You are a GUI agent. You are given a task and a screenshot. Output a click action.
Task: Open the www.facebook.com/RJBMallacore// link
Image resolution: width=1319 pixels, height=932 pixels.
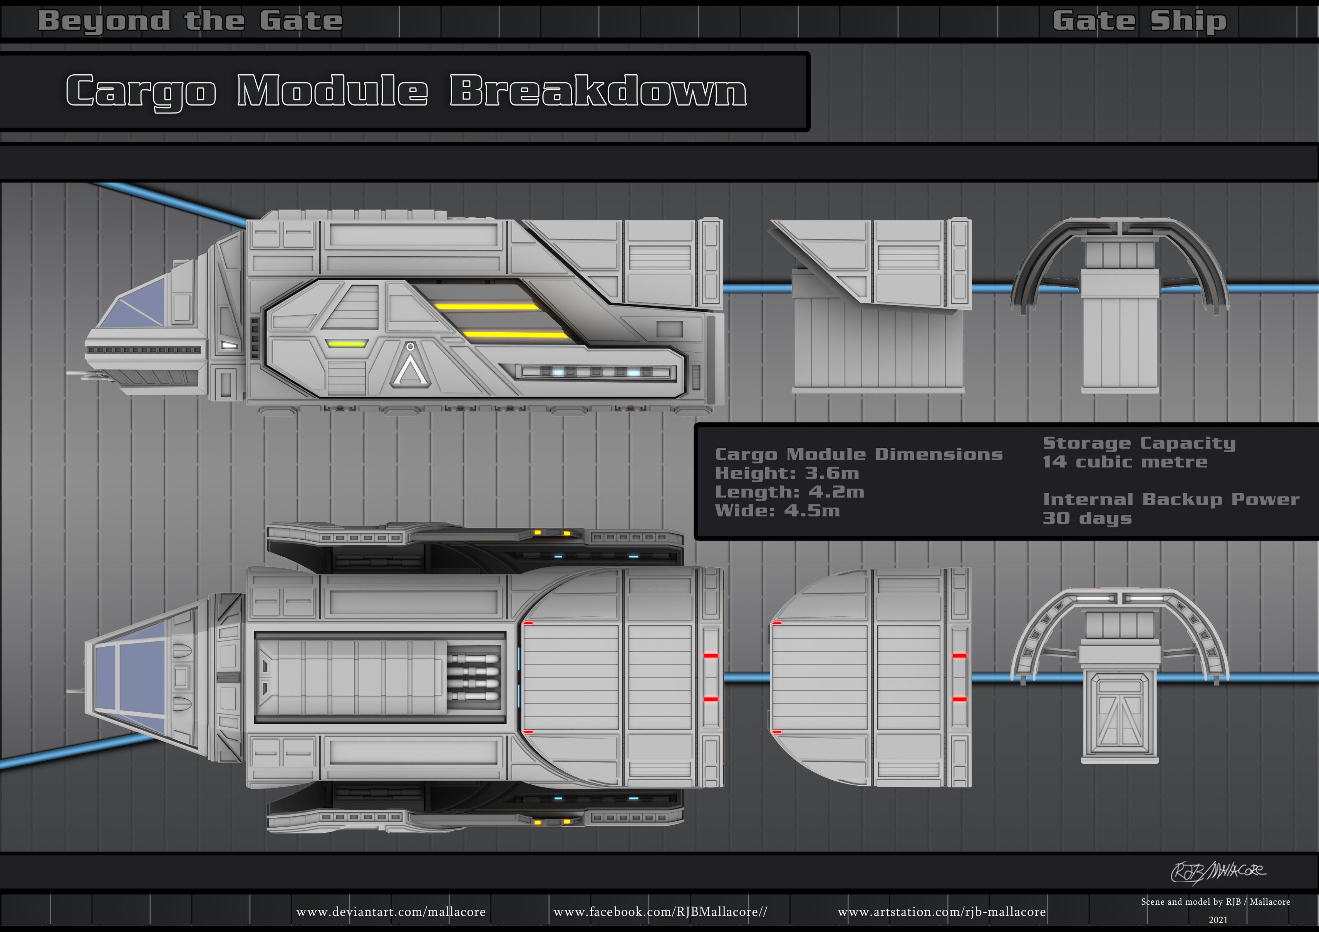(660, 912)
